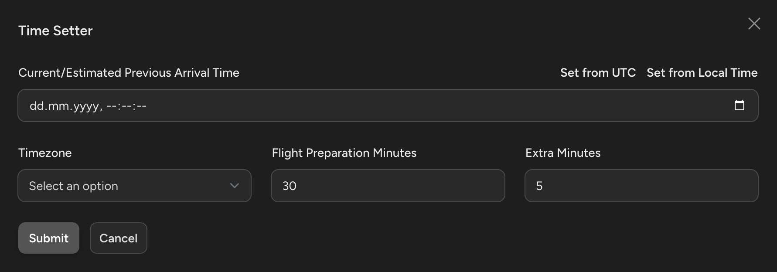
Task: Click the calendar icon in the arrival time field
Action: (x=740, y=105)
